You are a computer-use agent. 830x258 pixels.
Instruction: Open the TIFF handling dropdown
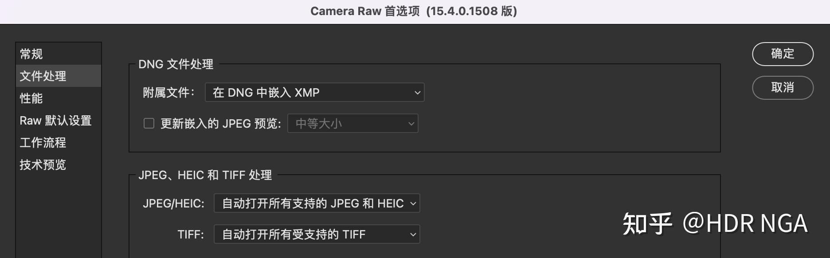point(316,234)
